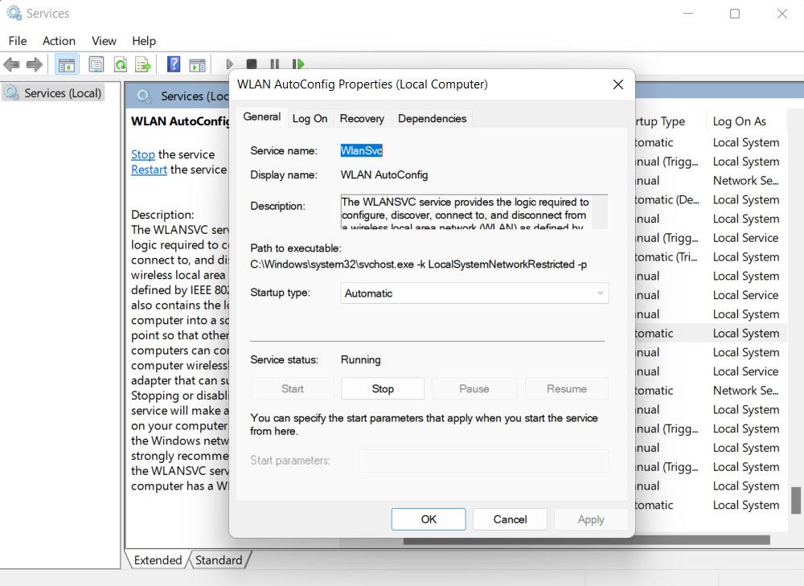Click the Stop button in the dialog
This screenshot has width=804, height=586.
tap(383, 388)
